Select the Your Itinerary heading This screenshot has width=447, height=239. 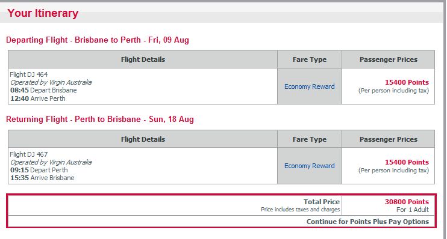[x=43, y=13]
